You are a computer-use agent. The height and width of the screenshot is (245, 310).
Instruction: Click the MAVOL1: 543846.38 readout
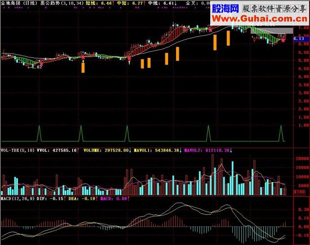[x=158, y=150]
